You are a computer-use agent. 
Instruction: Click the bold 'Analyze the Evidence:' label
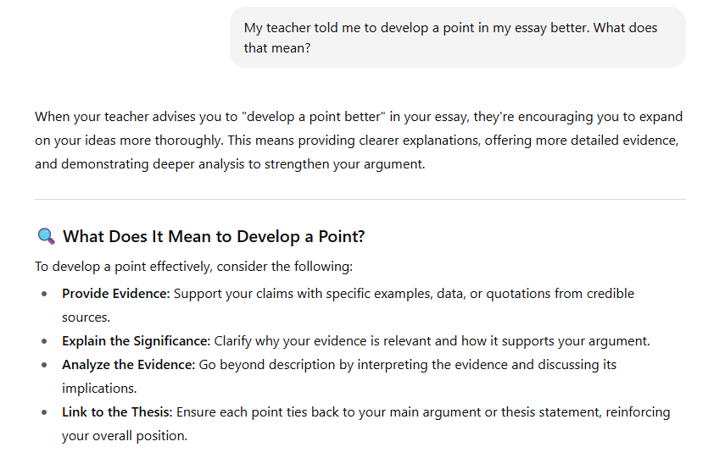click(128, 365)
